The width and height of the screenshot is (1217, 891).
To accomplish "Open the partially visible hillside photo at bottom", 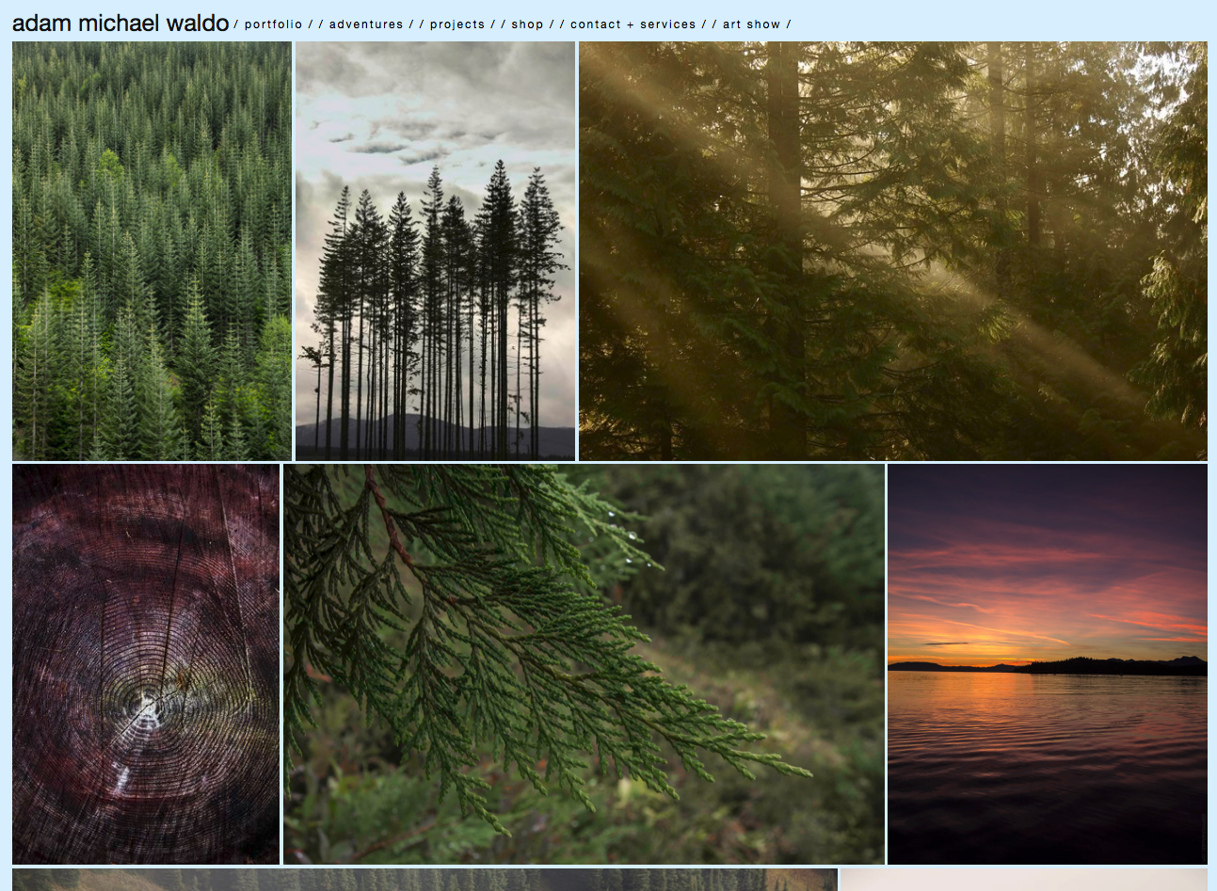I will [x=424, y=880].
